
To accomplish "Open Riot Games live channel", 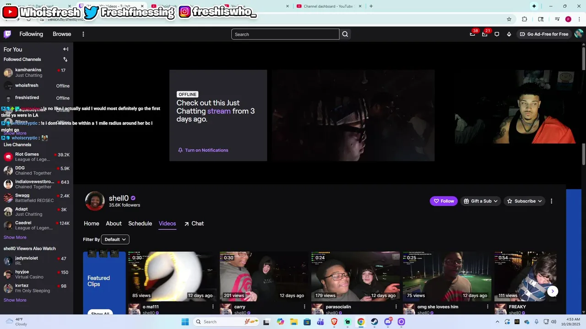I will point(37,157).
